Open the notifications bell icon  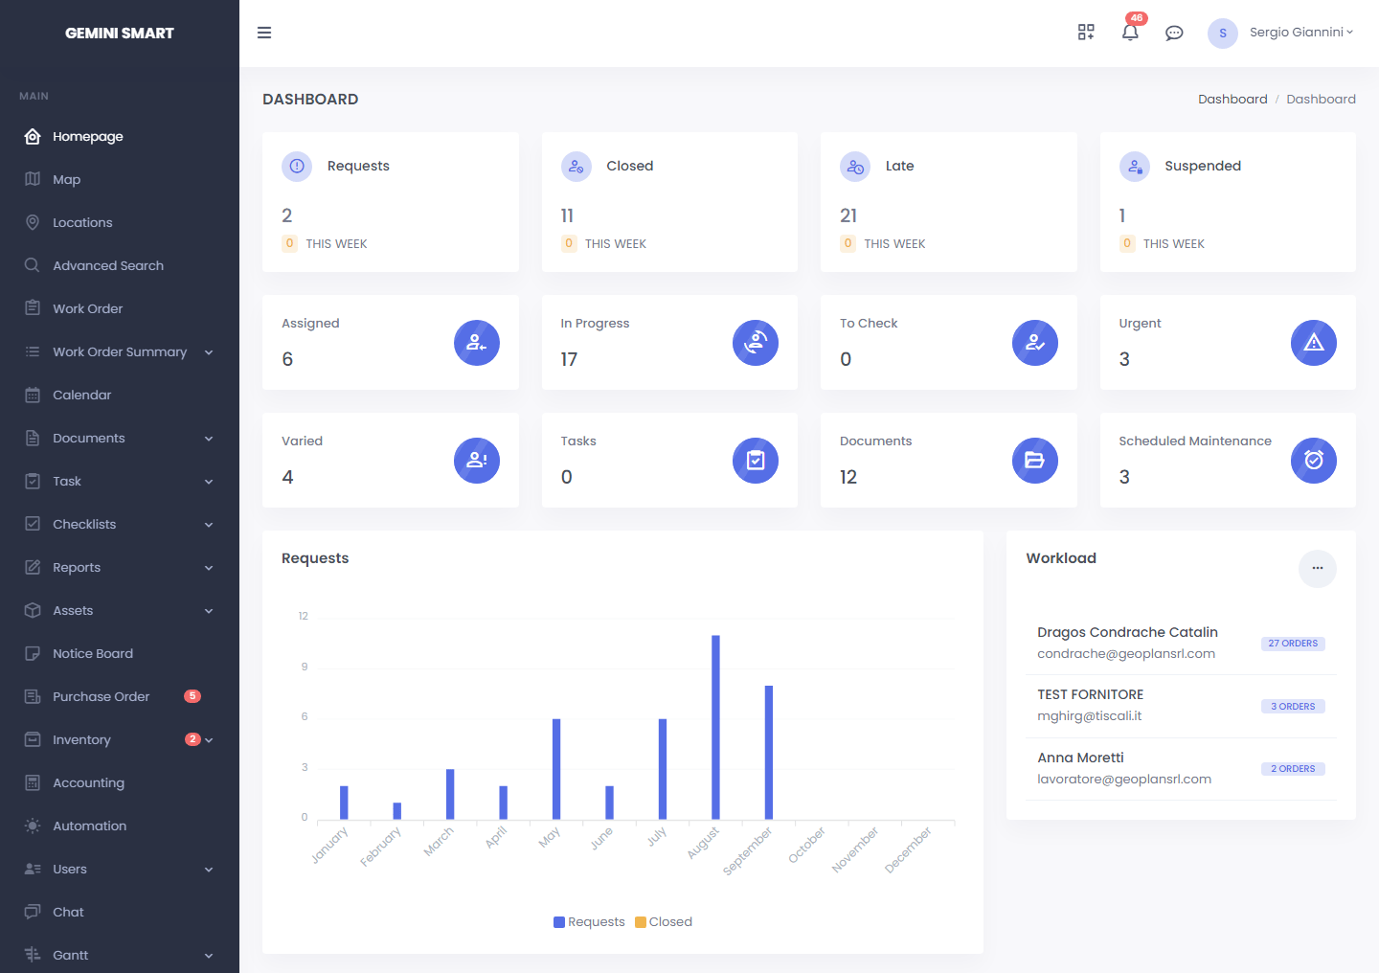(x=1130, y=32)
